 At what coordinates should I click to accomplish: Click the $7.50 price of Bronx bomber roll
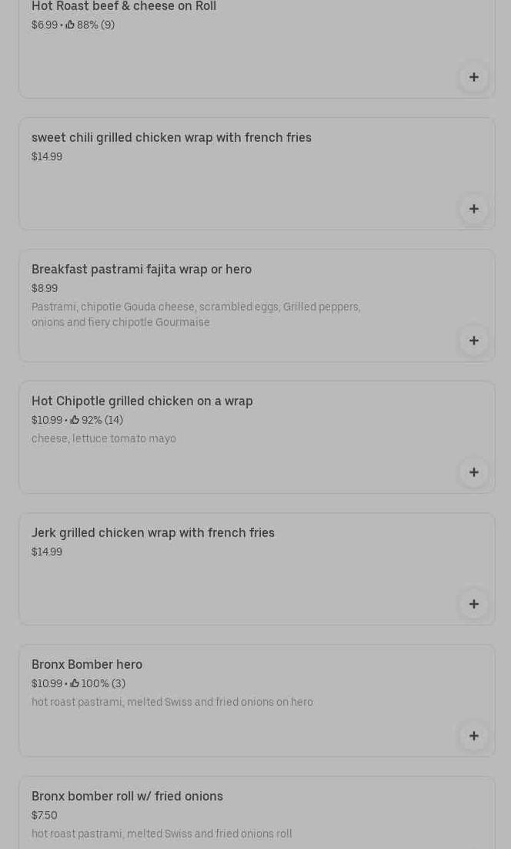(x=45, y=815)
